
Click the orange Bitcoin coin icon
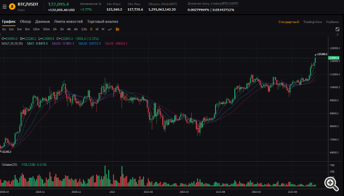click(x=12, y=6)
